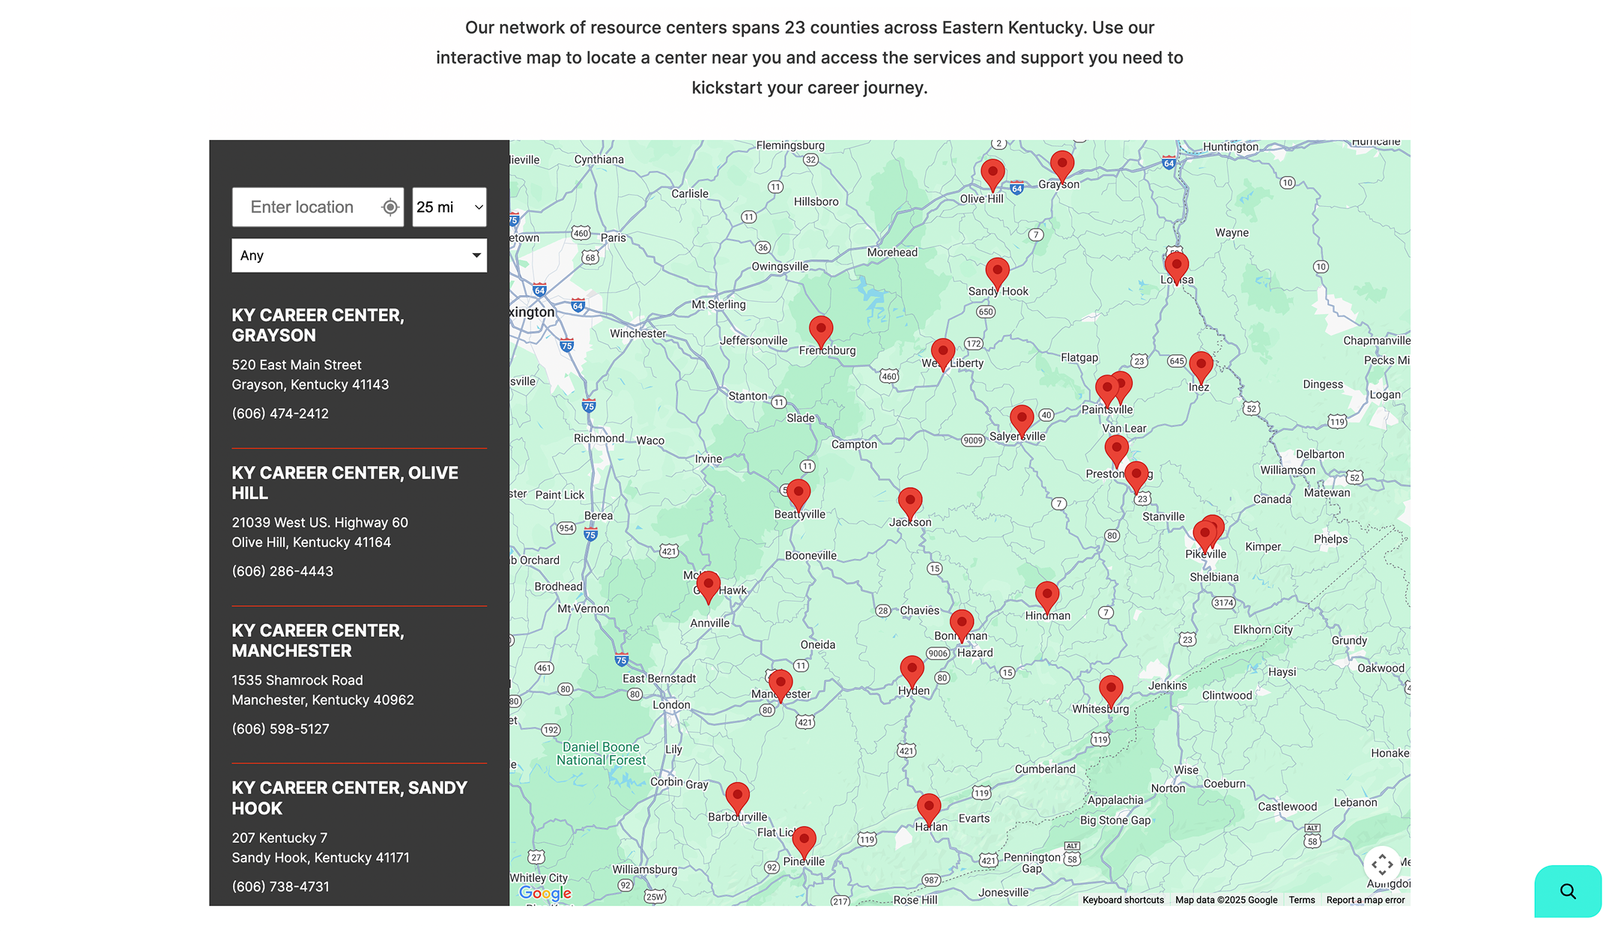Click the Google logo on the map
The image size is (1618, 938).
tap(545, 893)
